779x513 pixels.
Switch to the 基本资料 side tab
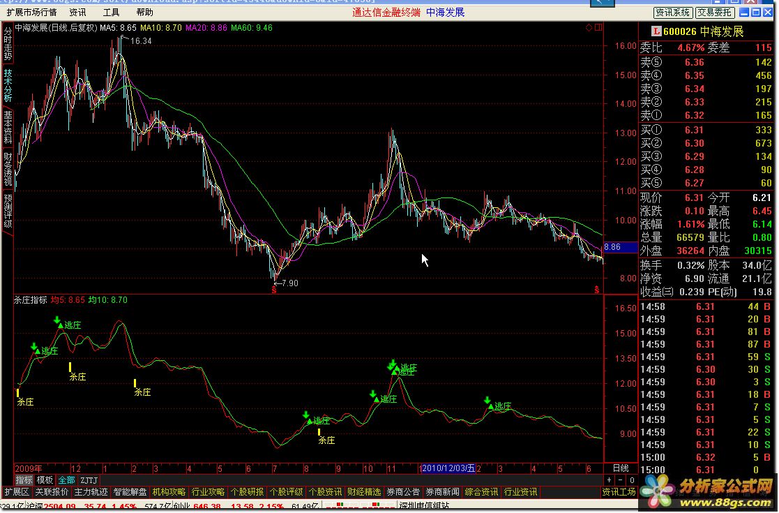click(x=8, y=127)
